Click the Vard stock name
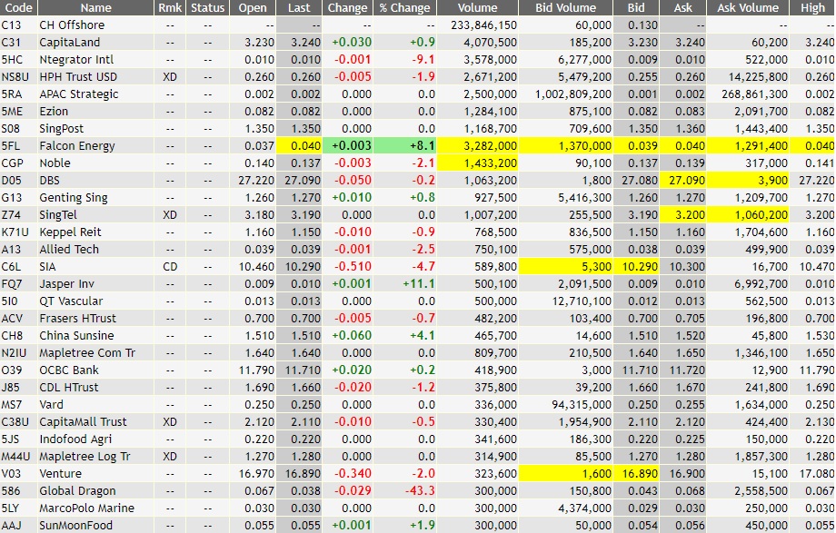 click(x=51, y=405)
